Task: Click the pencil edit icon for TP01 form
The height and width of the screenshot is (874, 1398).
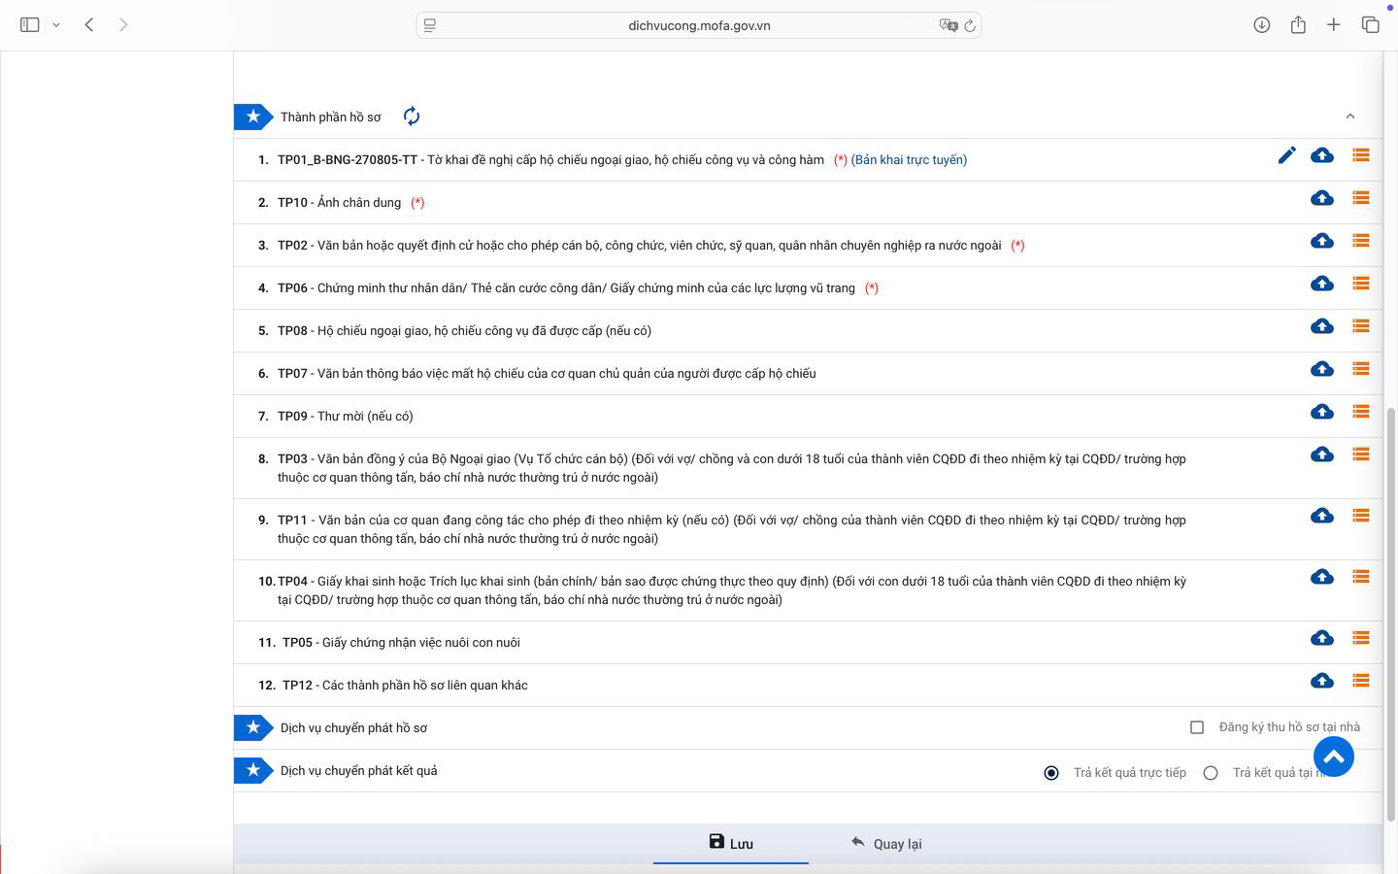Action: coord(1286,155)
